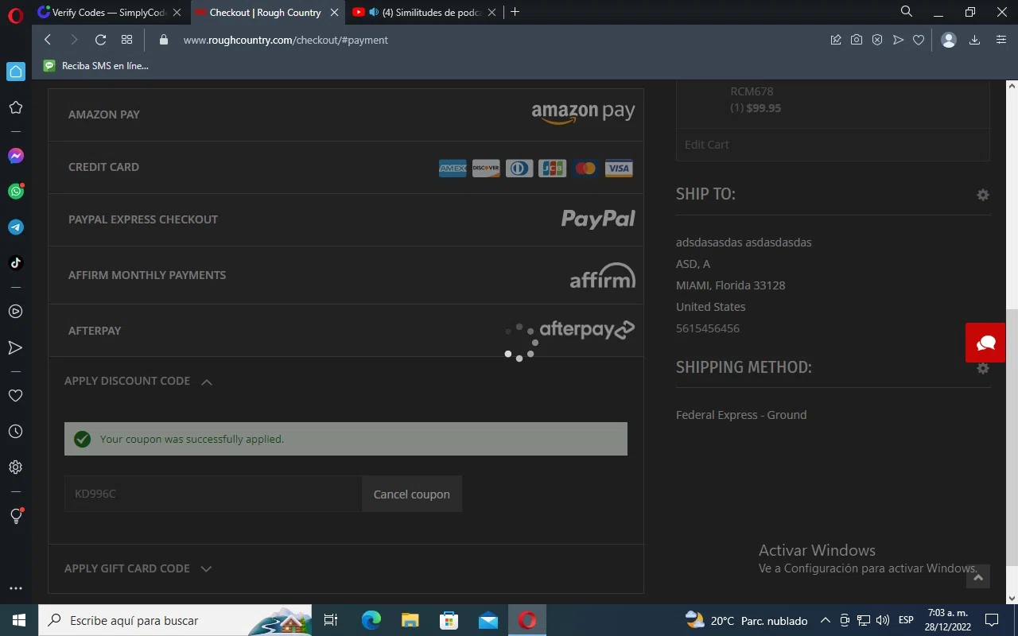The width and height of the screenshot is (1018, 636).
Task: Take snapshot with camera icon
Action: point(857,40)
